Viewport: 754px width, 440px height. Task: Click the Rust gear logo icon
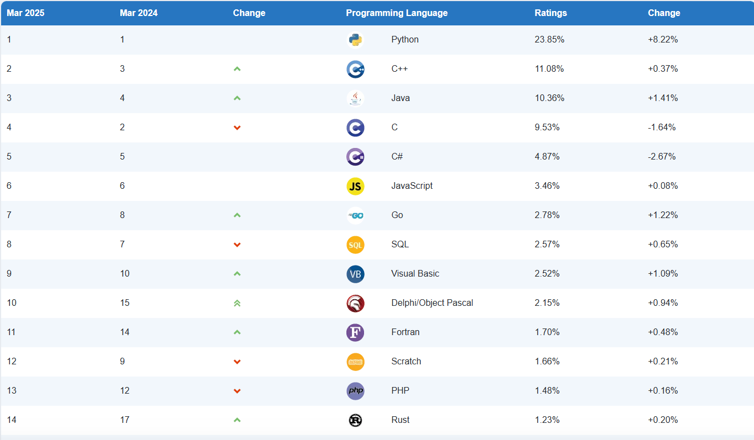(x=355, y=420)
